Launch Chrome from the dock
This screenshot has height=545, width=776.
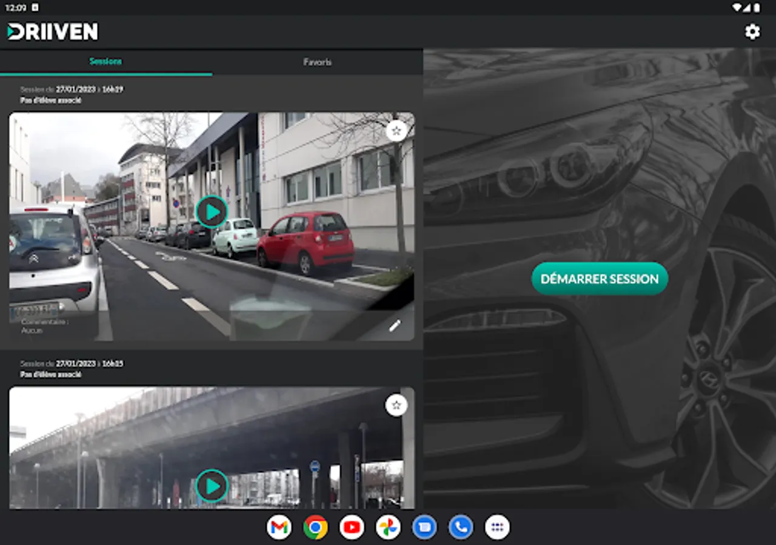315,527
